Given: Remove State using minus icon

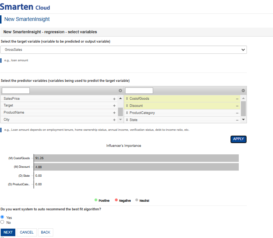Looking at the screenshot, I should click(x=237, y=120).
